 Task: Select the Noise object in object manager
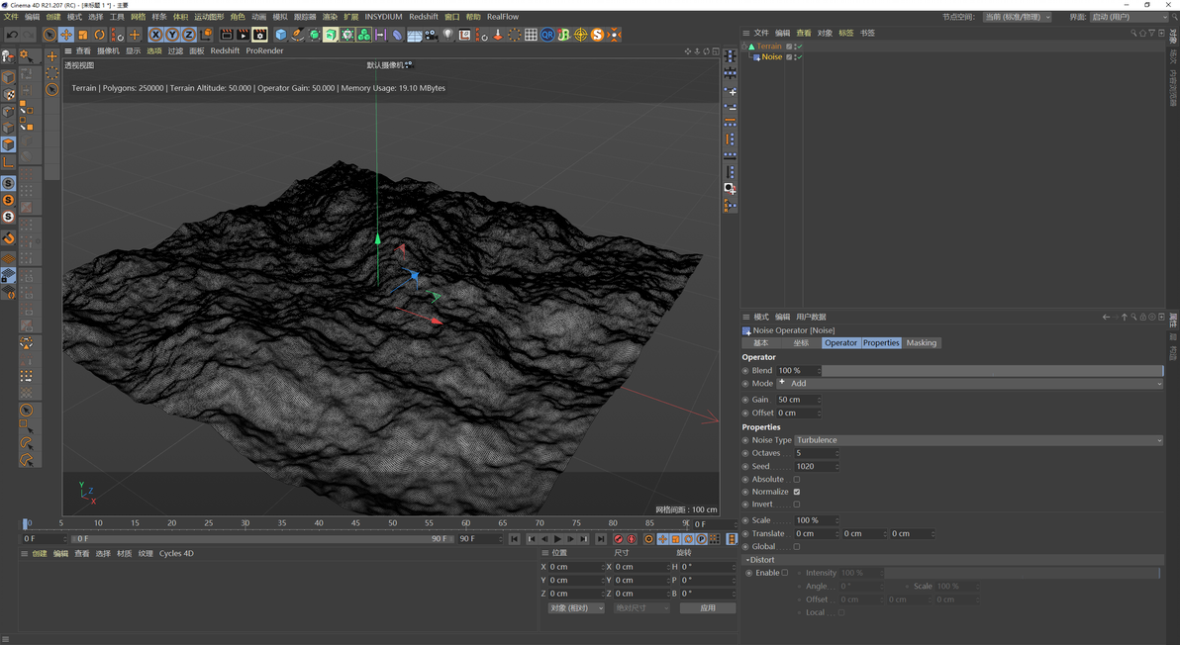pyautogui.click(x=771, y=57)
